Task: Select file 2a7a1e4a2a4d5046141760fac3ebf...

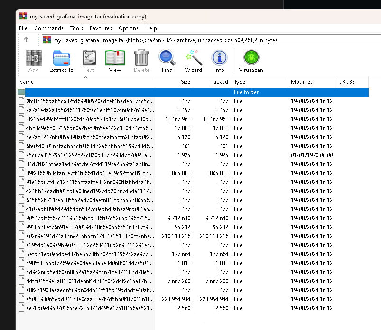Action: (90, 110)
